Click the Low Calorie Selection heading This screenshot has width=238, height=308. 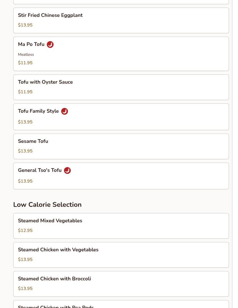pos(47,205)
